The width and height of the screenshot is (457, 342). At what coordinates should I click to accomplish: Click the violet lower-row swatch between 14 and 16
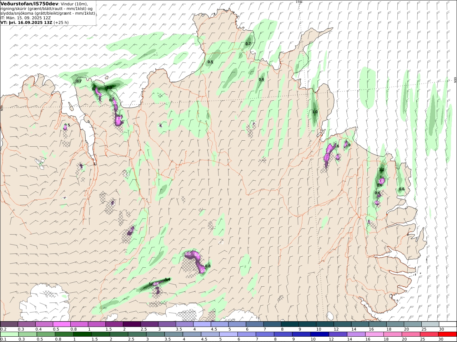coord(356,334)
